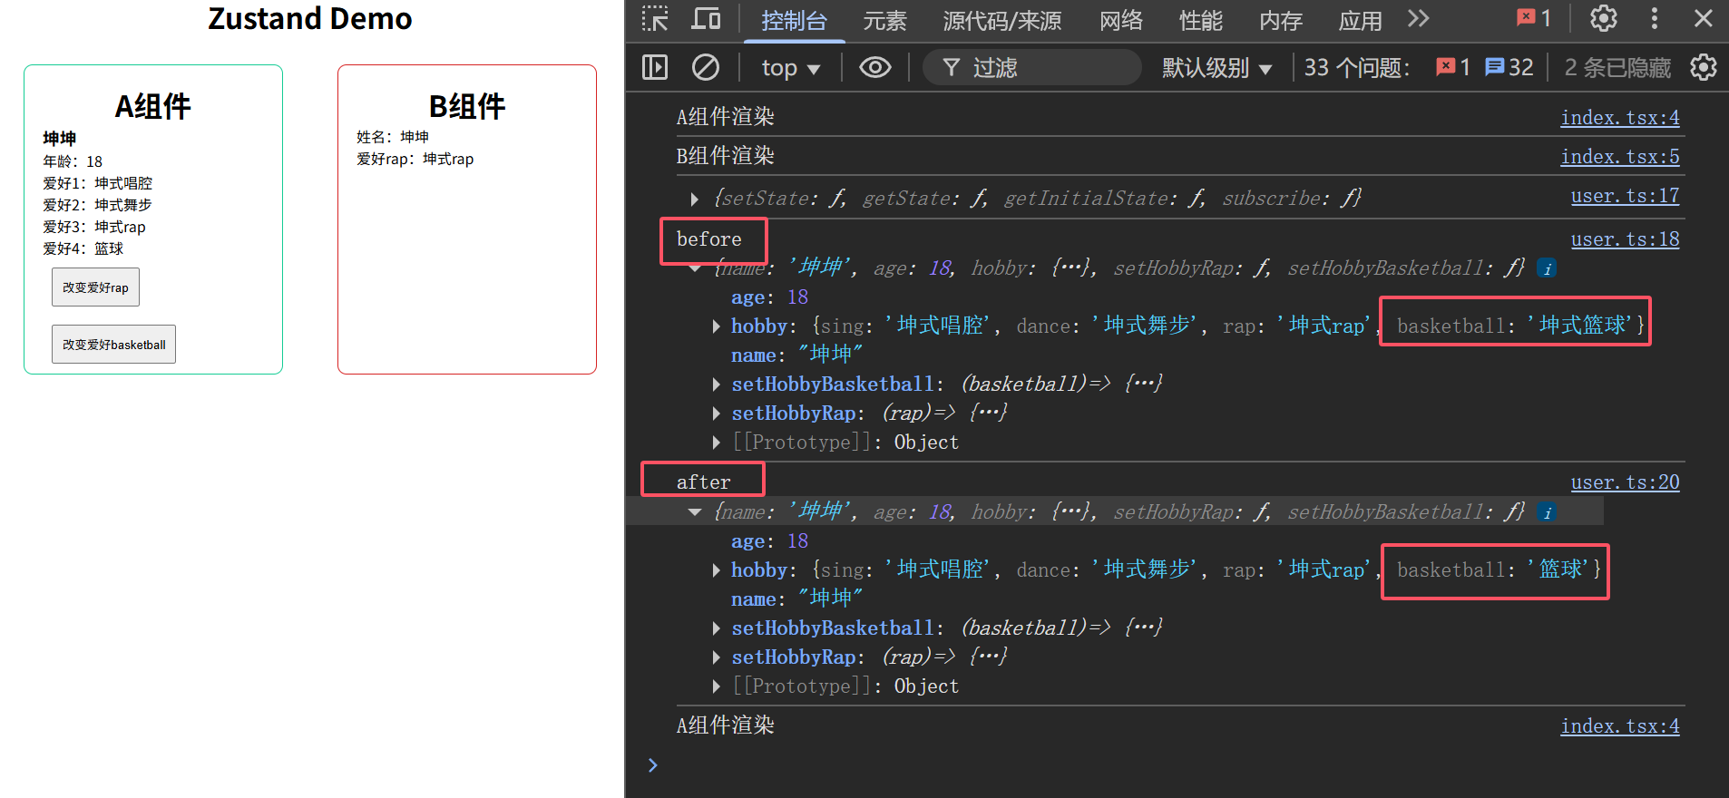Screen dimensions: 1729x798
Task: Toggle the console sidebar panel icon
Action: coord(655,68)
